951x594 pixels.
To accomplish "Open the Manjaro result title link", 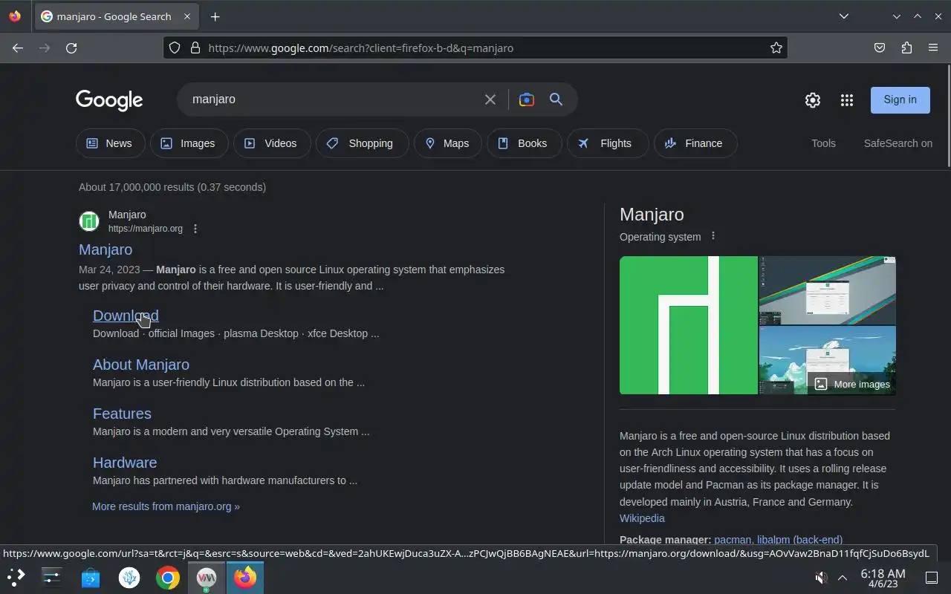I will pyautogui.click(x=106, y=249).
